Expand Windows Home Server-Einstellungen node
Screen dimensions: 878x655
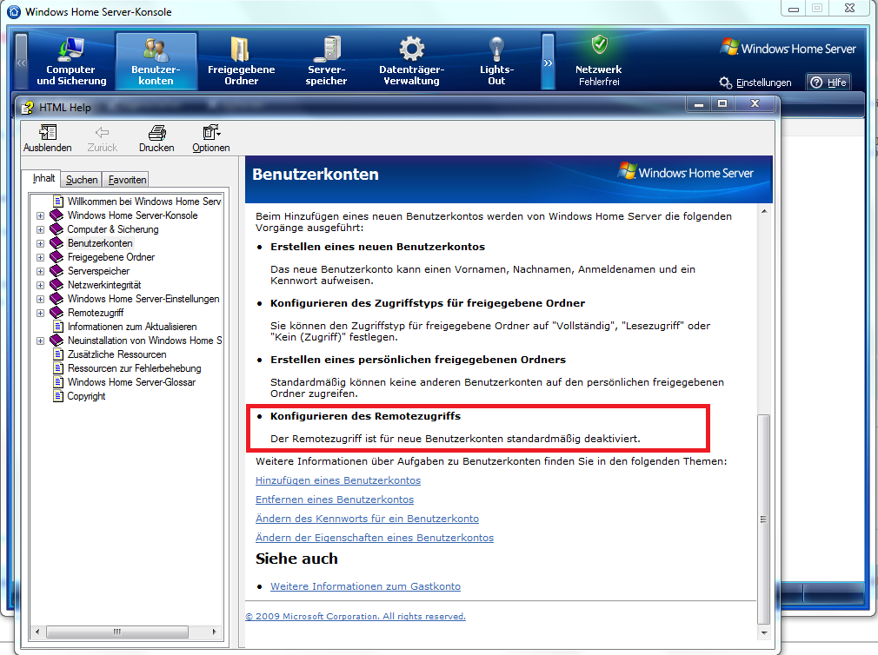(x=40, y=299)
